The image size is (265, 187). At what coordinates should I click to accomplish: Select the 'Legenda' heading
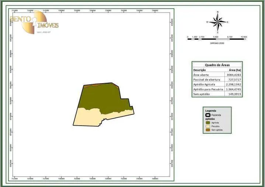tap(210, 111)
